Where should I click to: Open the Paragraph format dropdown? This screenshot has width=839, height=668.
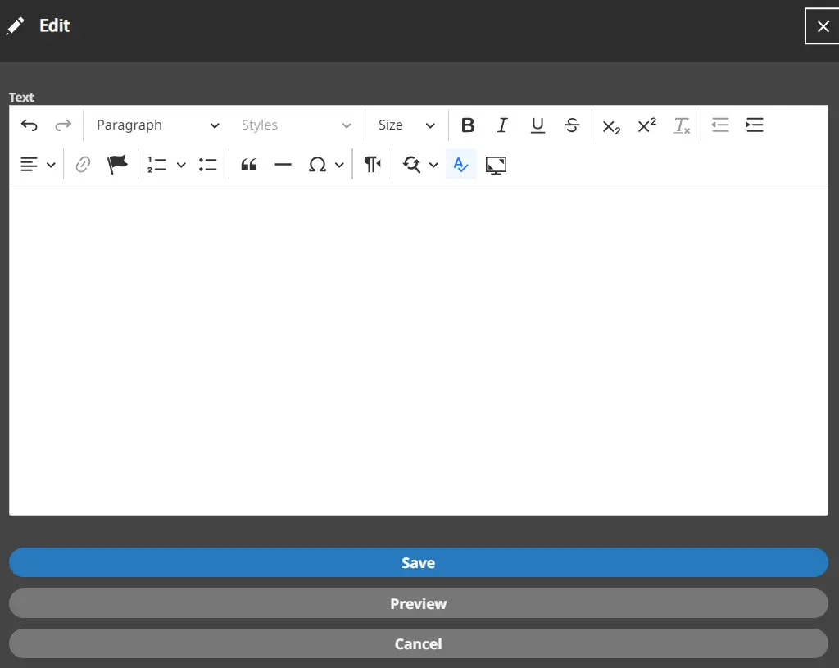[157, 125]
